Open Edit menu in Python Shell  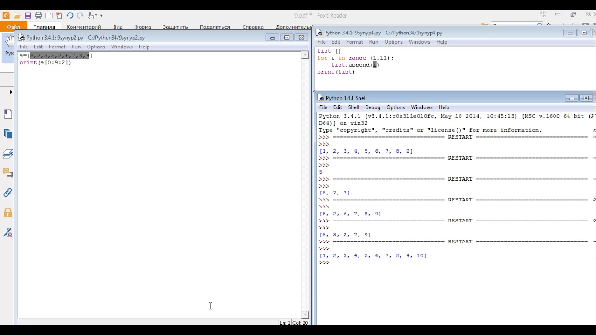coord(338,107)
